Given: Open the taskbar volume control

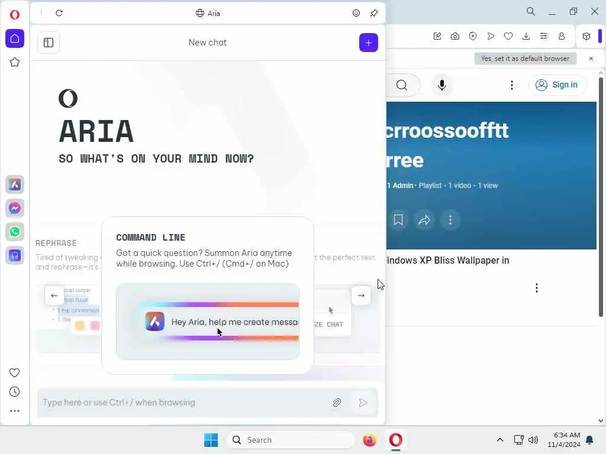Looking at the screenshot, I should (533, 440).
